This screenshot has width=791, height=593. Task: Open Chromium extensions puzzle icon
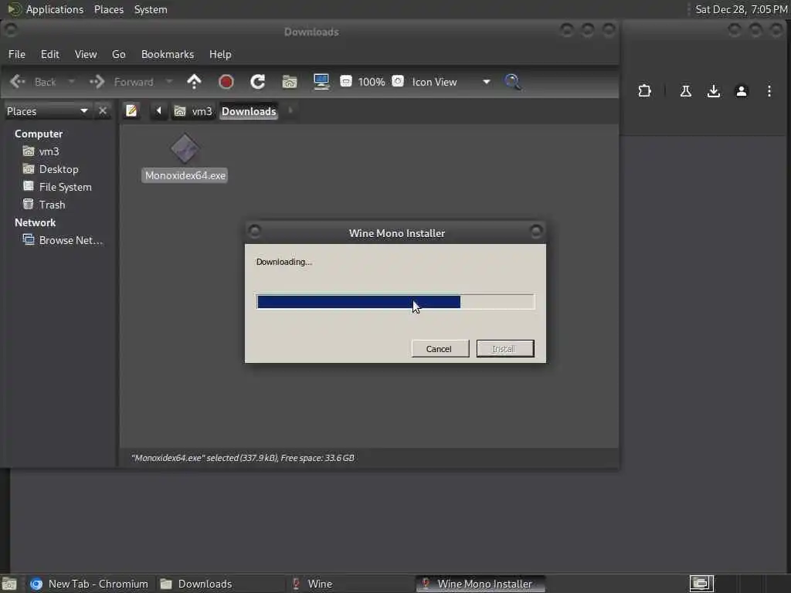coord(644,91)
